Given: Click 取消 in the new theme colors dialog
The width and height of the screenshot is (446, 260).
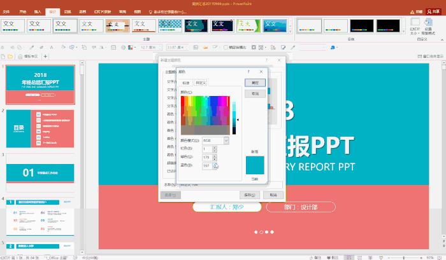Looking at the screenshot, I should pos(273,195).
